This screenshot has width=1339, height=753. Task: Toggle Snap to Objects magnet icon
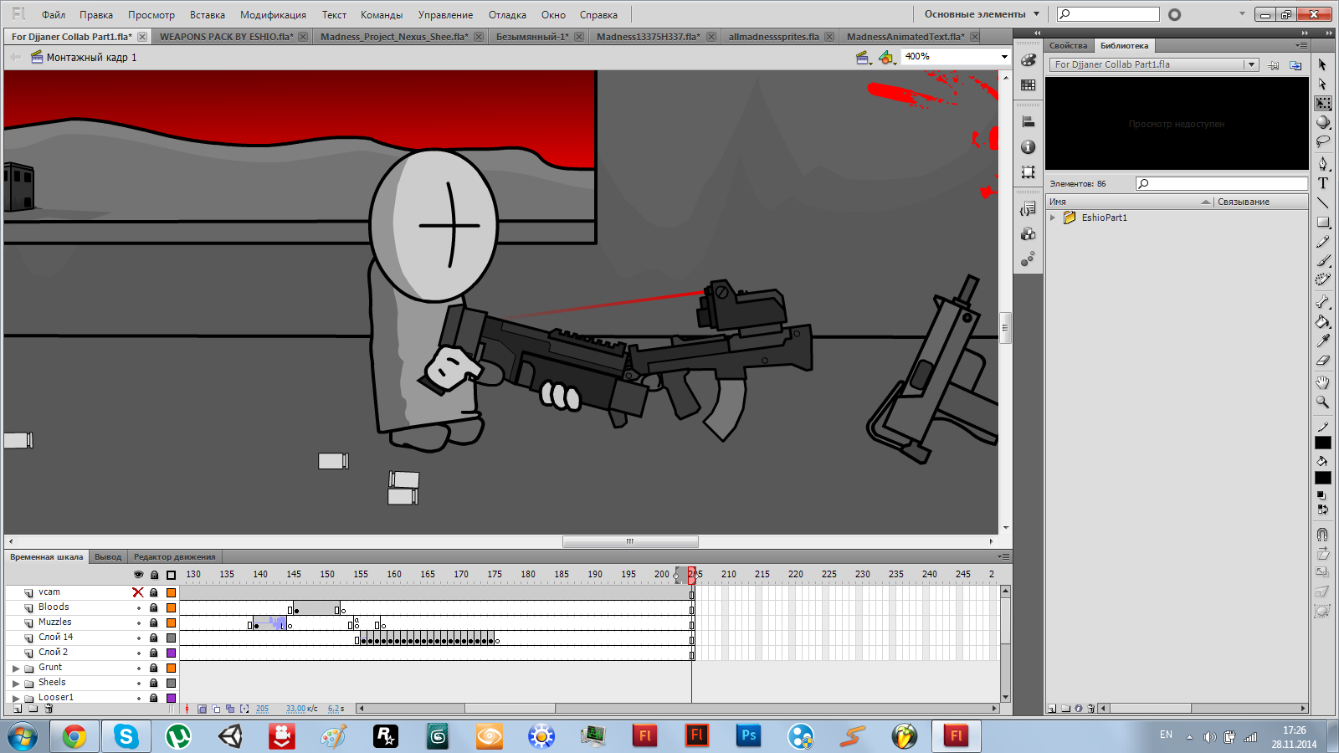pyautogui.click(x=1322, y=534)
